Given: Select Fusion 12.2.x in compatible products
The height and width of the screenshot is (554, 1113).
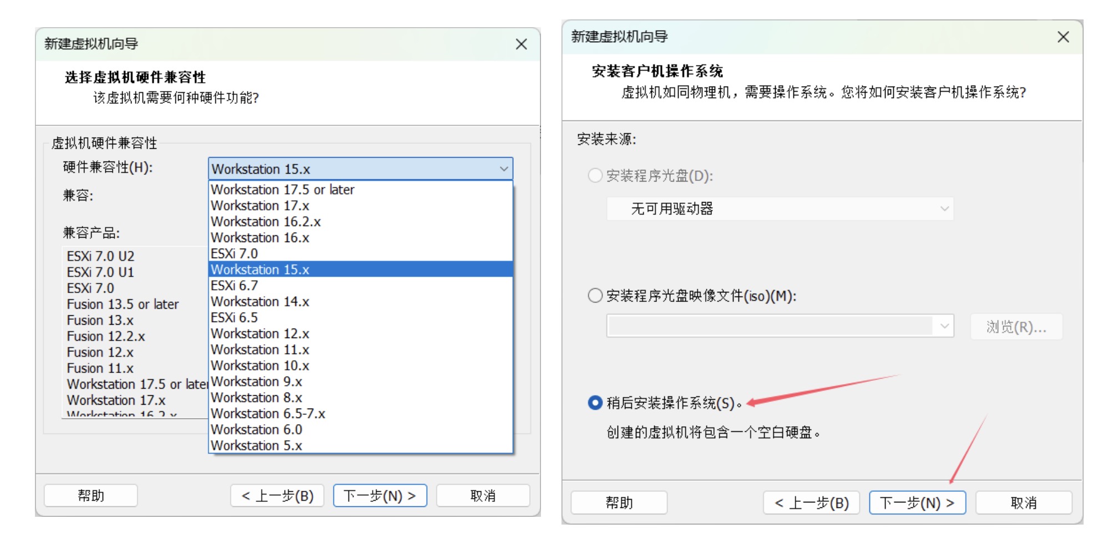Looking at the screenshot, I should pyautogui.click(x=106, y=337).
